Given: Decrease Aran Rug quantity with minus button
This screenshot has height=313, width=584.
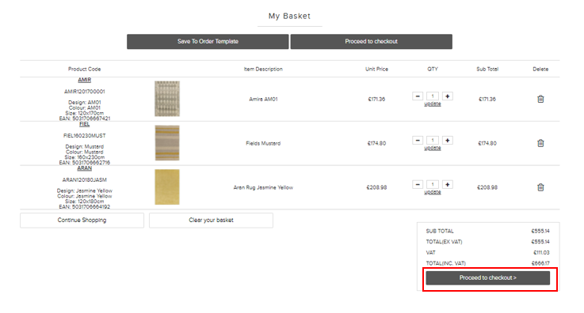Looking at the screenshot, I should point(418,184).
